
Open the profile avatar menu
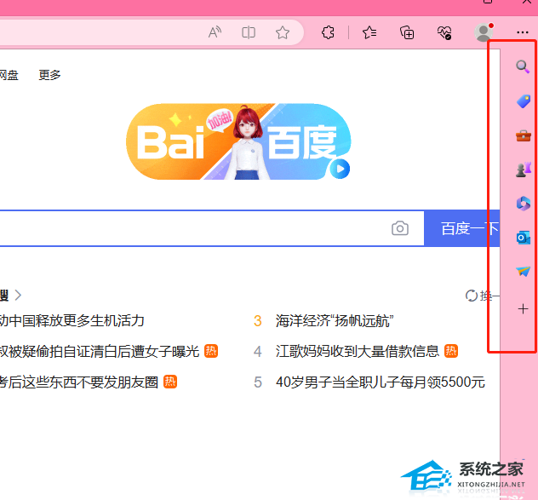[x=484, y=32]
